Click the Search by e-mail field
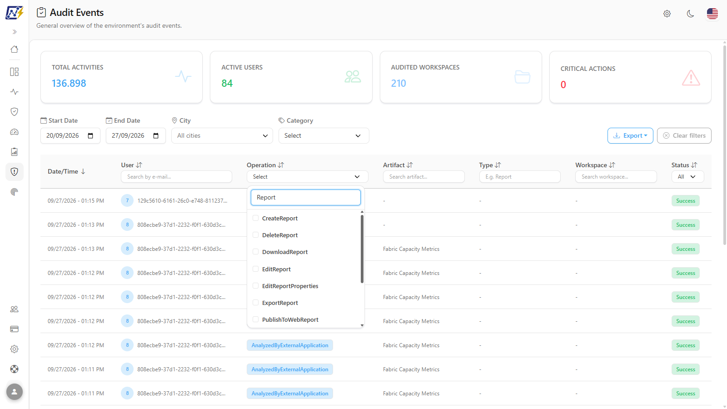The height and width of the screenshot is (409, 727). coord(176,177)
